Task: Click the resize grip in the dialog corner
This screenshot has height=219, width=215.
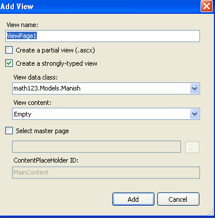Action: [x=210, y=213]
